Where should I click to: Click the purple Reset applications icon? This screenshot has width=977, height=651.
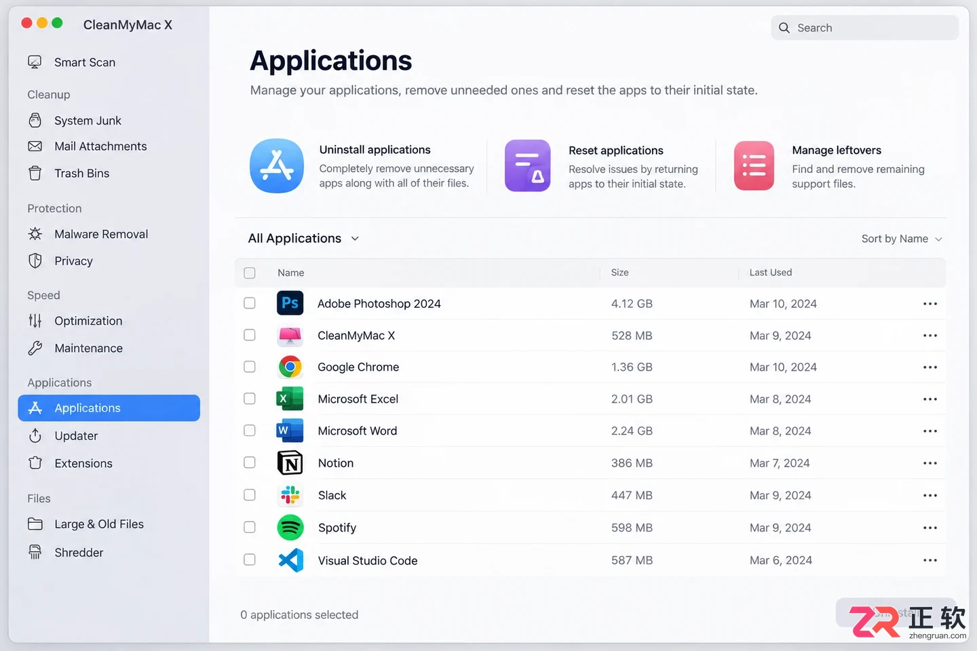(527, 165)
